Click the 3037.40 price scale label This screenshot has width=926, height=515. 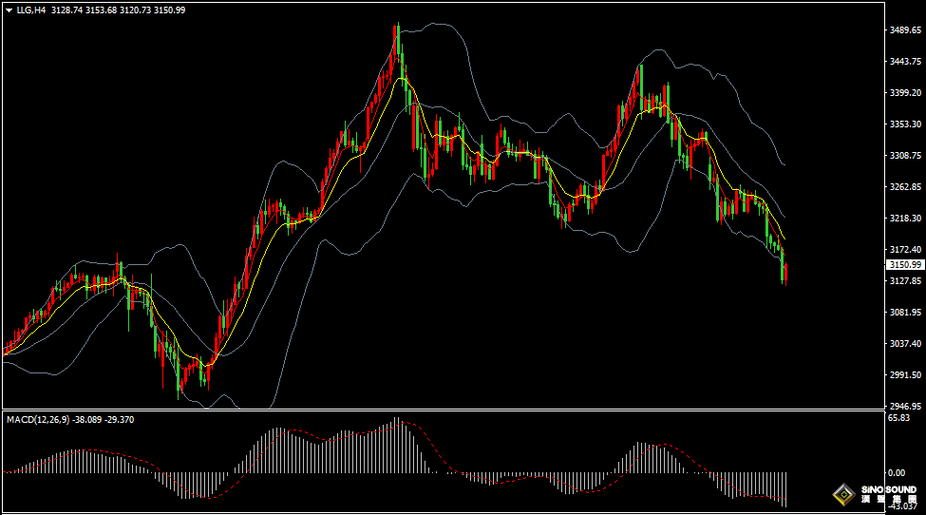coord(905,344)
